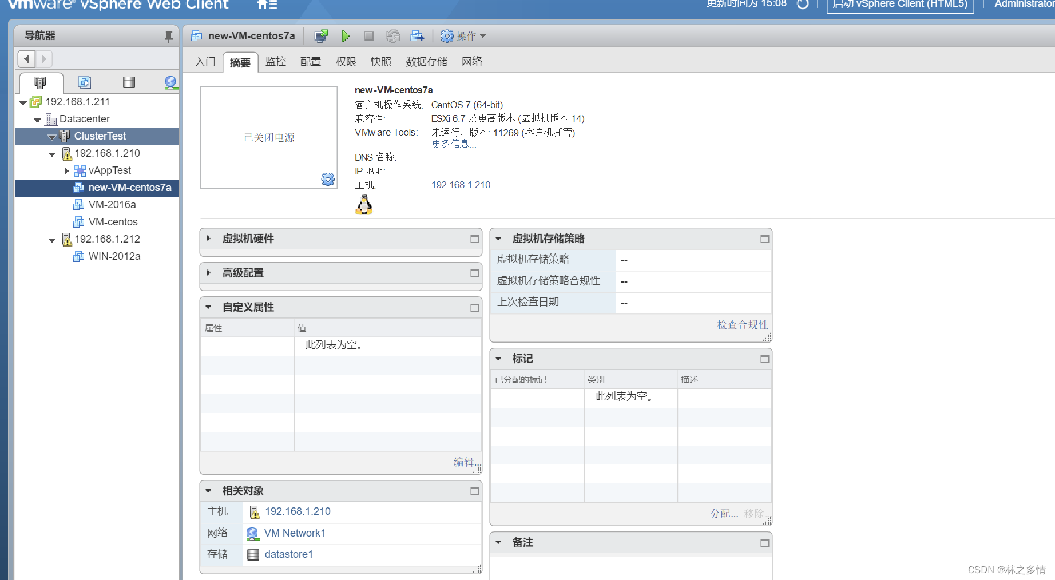Open the 网络 tab

[x=472, y=62]
